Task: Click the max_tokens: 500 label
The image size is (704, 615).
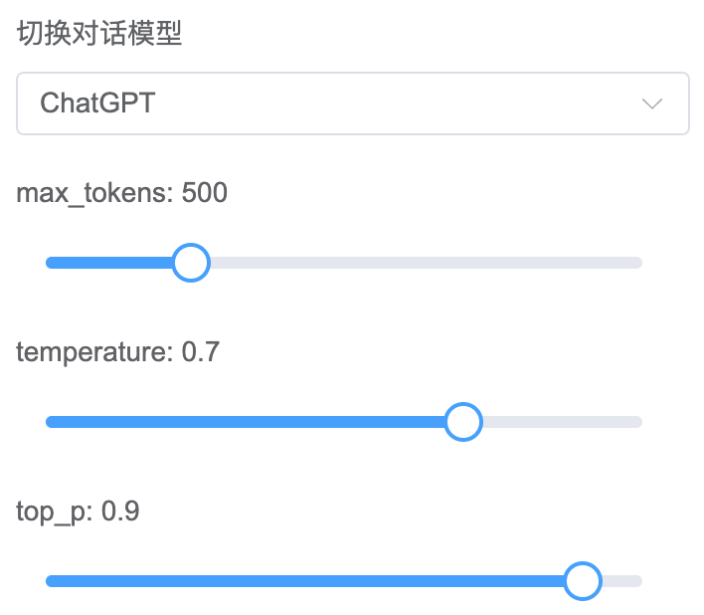Action: click(x=121, y=192)
